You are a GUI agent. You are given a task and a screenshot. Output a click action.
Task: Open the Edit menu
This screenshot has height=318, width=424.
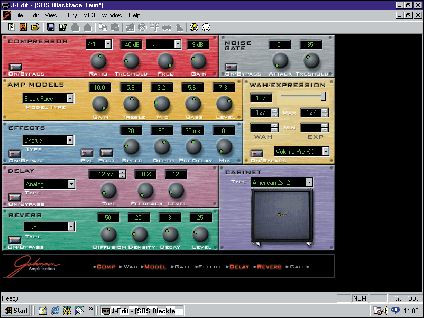coord(34,15)
